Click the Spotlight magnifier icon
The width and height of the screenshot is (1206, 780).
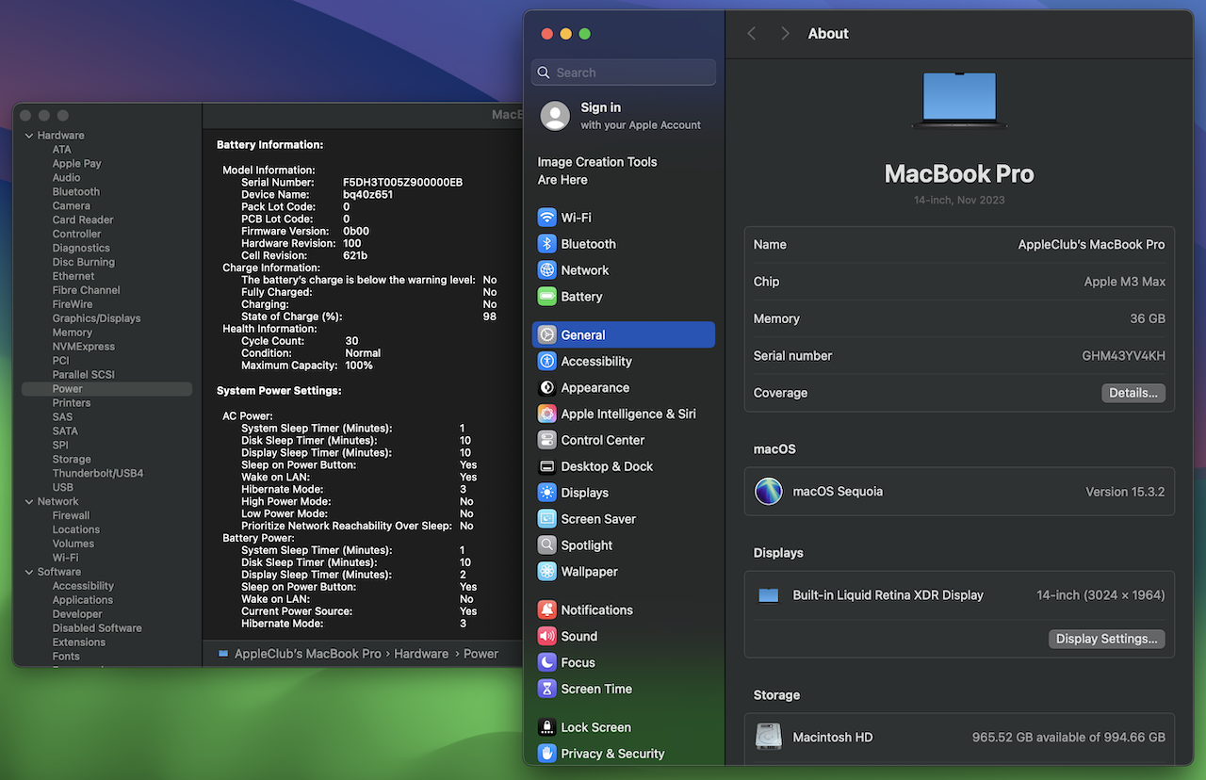point(546,545)
